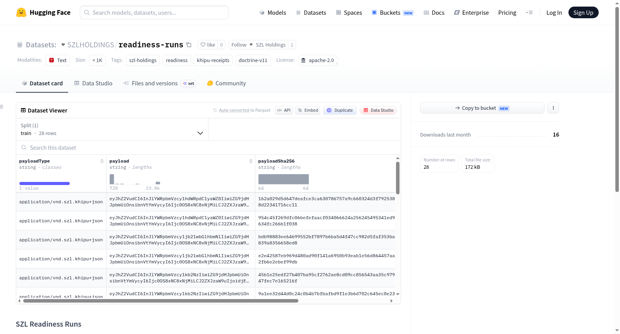The image size is (620, 334).
Task: Follow SZL Holdings
Action: click(x=258, y=45)
